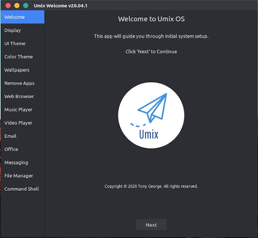Go to Email setup

point(23,136)
